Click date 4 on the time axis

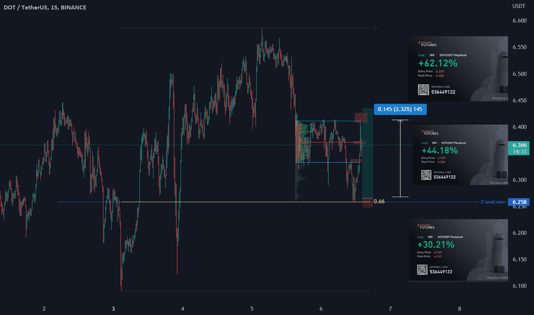(x=183, y=309)
